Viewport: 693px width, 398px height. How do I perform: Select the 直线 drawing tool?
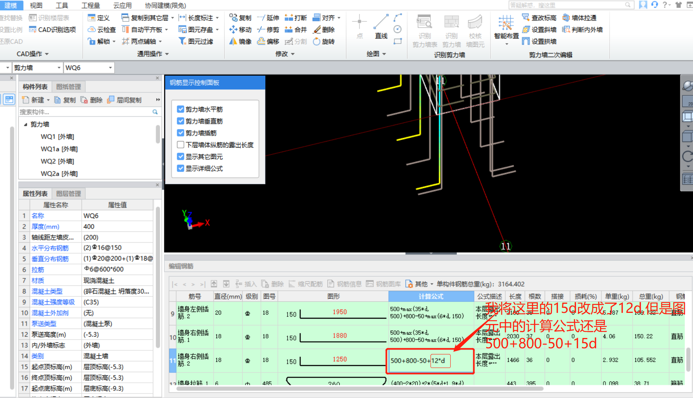[x=381, y=27]
